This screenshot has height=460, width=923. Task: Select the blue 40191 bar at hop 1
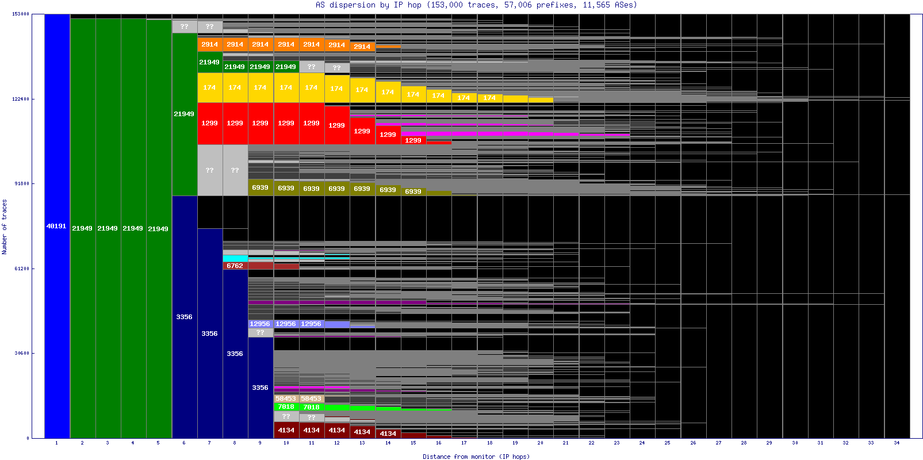(x=57, y=226)
